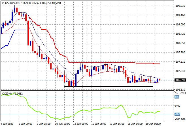Viewport: 187px width, 127px height.
Task: Click the 8 Jun 00:00 time label
Action: click(x=25, y=124)
